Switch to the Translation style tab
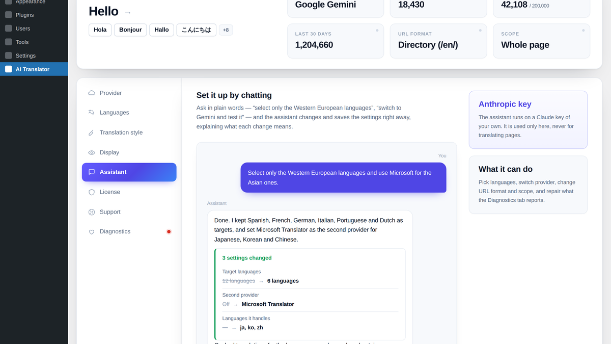Image resolution: width=611 pixels, height=344 pixels. (129, 133)
